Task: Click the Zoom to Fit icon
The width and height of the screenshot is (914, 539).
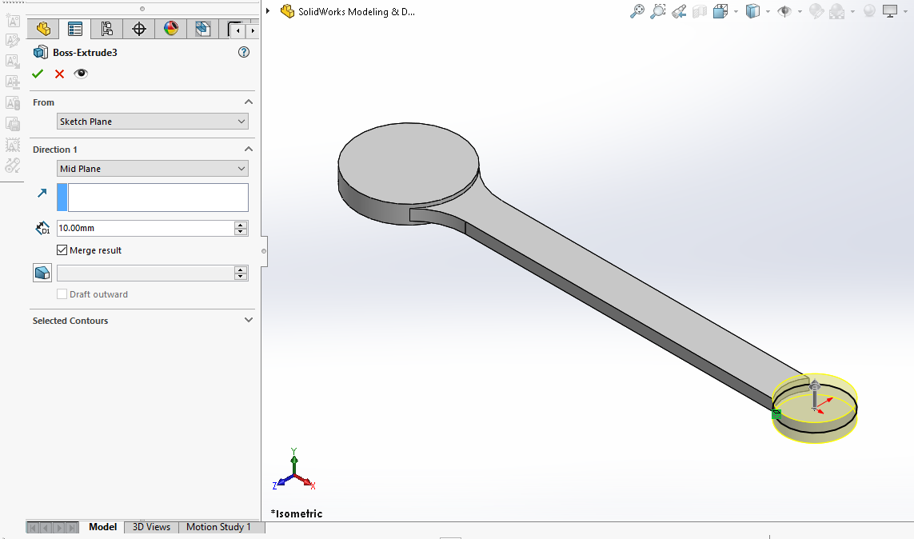Action: tap(637, 11)
